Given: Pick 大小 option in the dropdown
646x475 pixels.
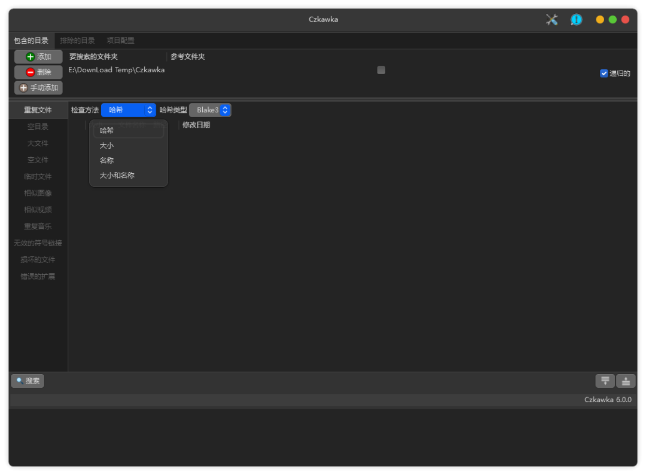Looking at the screenshot, I should [x=107, y=146].
